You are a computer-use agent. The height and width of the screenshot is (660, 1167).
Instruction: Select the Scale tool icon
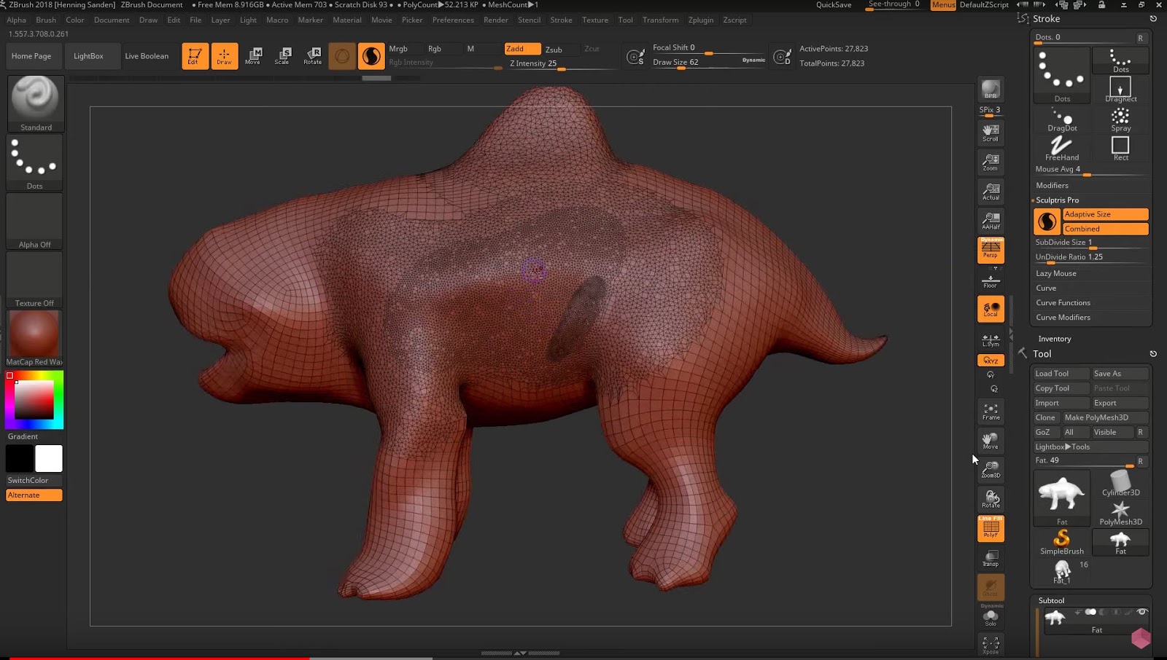point(282,55)
